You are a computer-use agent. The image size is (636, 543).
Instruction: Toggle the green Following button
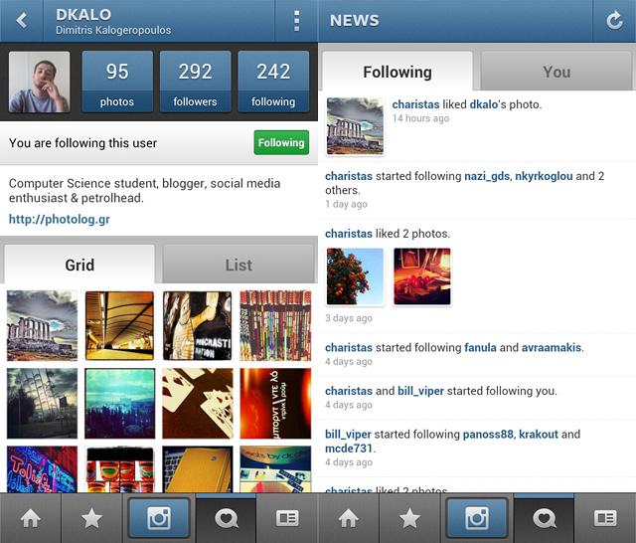click(x=281, y=142)
